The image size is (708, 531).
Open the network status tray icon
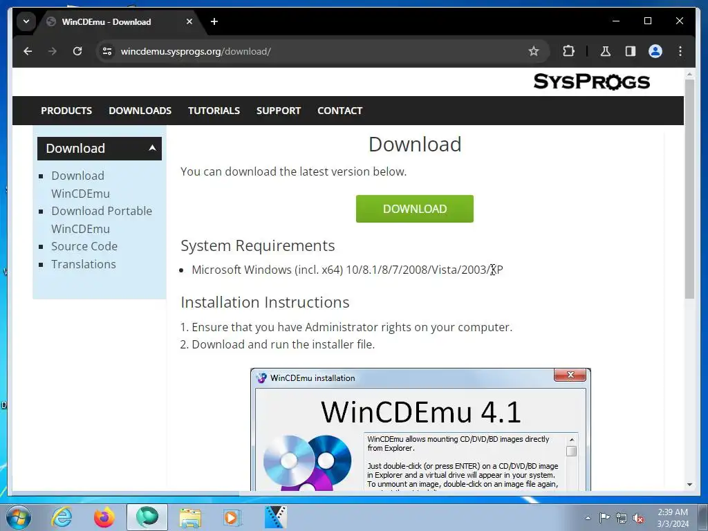click(x=622, y=518)
